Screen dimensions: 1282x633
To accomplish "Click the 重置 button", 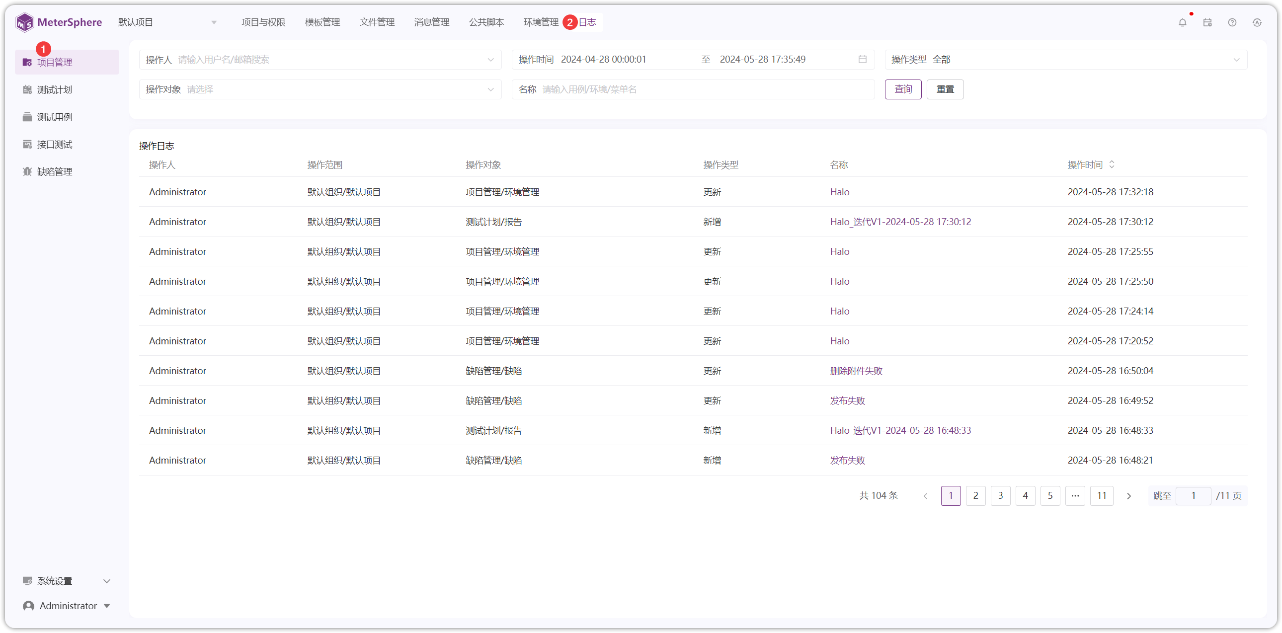I will tap(945, 89).
